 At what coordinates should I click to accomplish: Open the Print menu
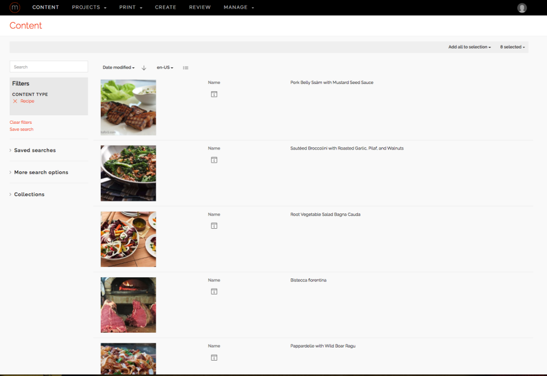point(131,7)
